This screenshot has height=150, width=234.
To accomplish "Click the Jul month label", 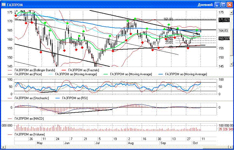I will click(x=97, y=143).
